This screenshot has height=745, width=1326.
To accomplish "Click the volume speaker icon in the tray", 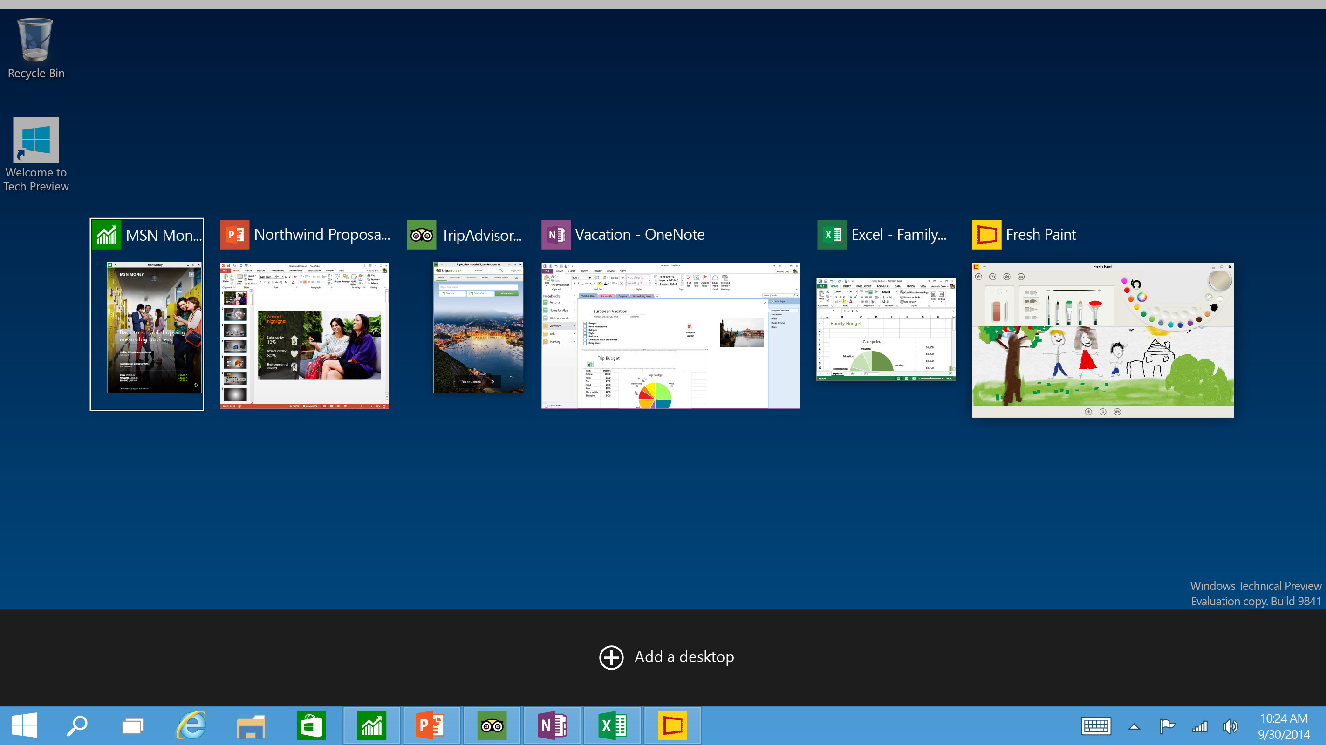I will pyautogui.click(x=1230, y=726).
